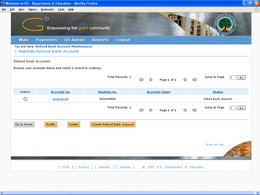
Task: Open Firefox Bookmarks menu
Action: pos(47,9)
